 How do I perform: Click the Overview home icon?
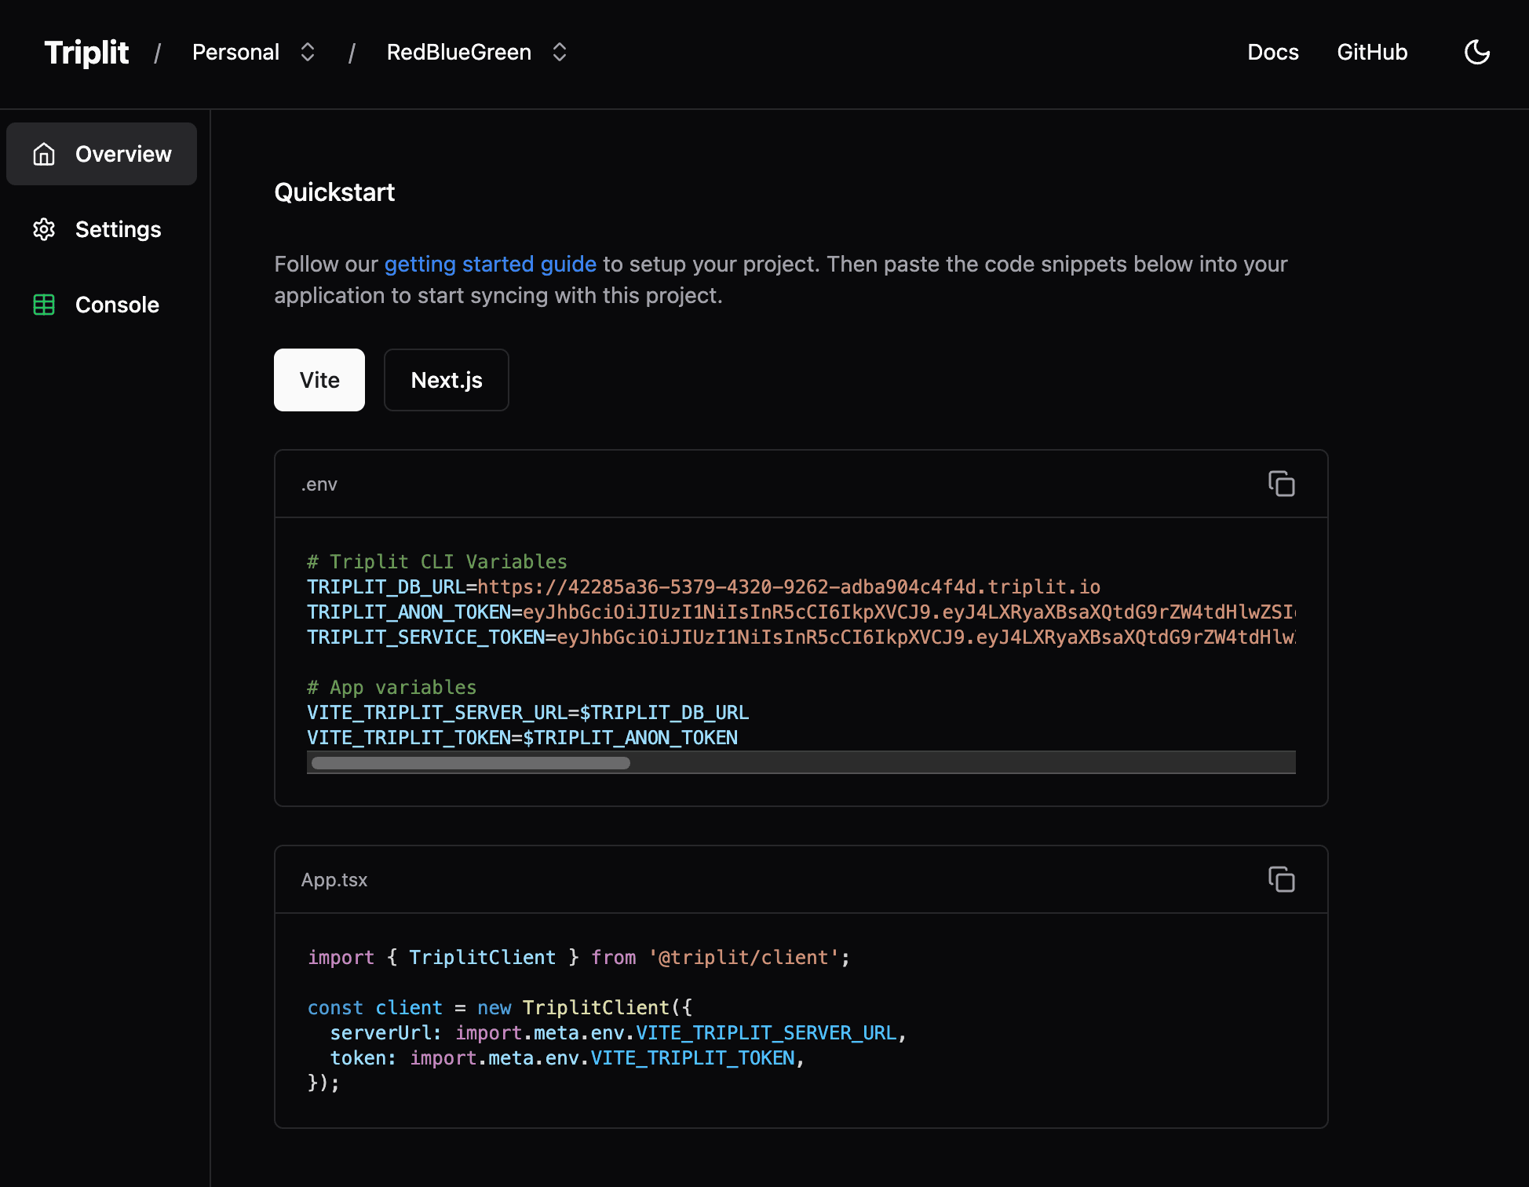(44, 154)
